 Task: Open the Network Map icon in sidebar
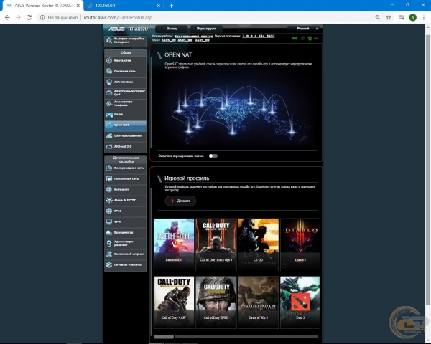pyautogui.click(x=109, y=60)
